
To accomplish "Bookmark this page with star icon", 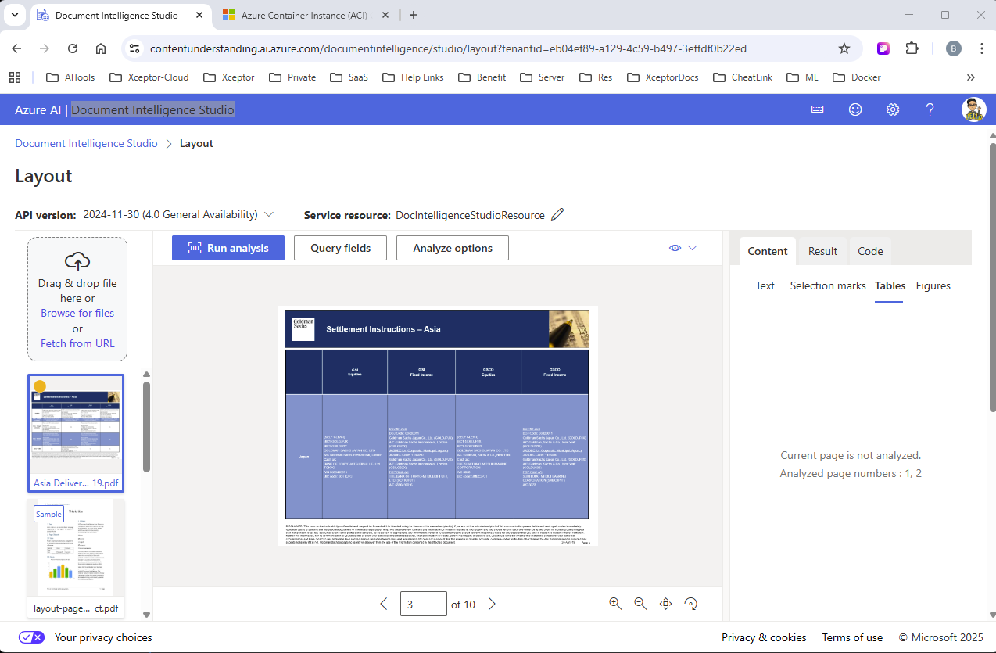I will tap(844, 48).
